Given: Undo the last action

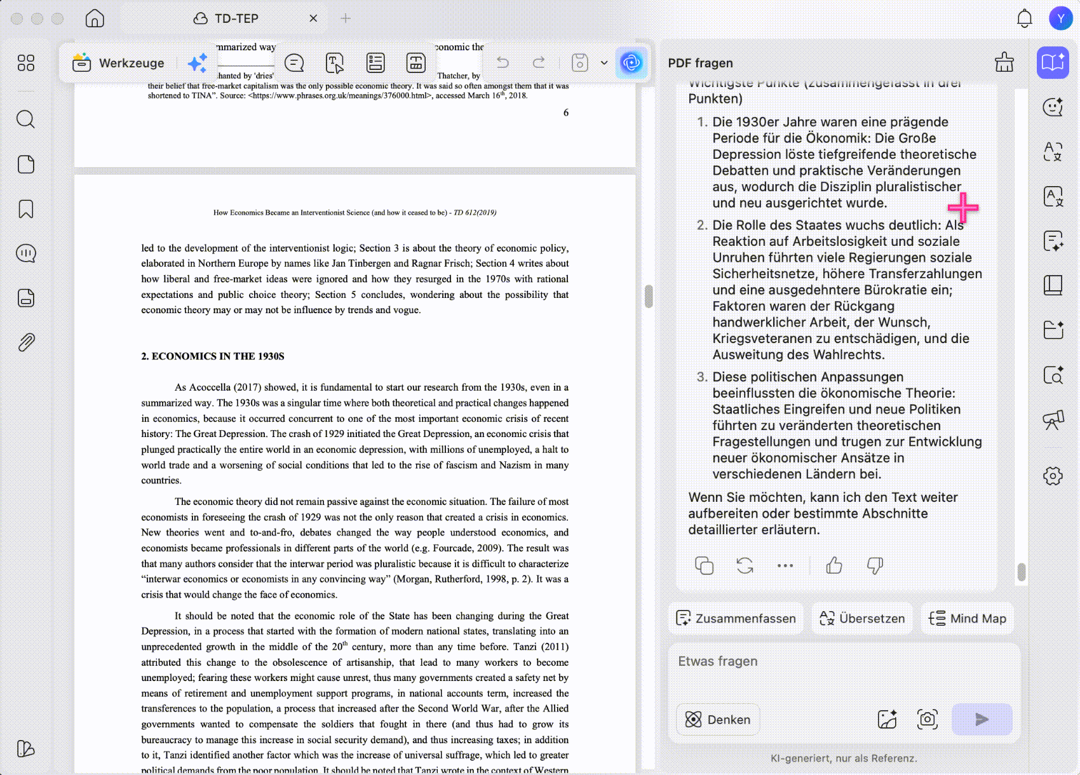Looking at the screenshot, I should pos(503,62).
